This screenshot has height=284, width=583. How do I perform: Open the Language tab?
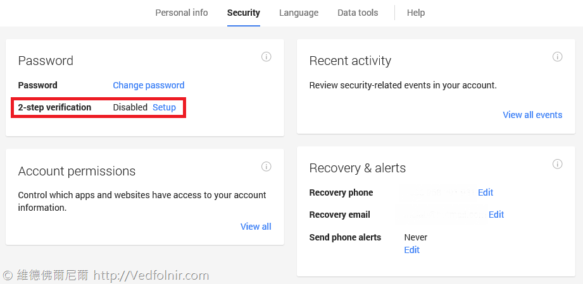click(x=299, y=13)
